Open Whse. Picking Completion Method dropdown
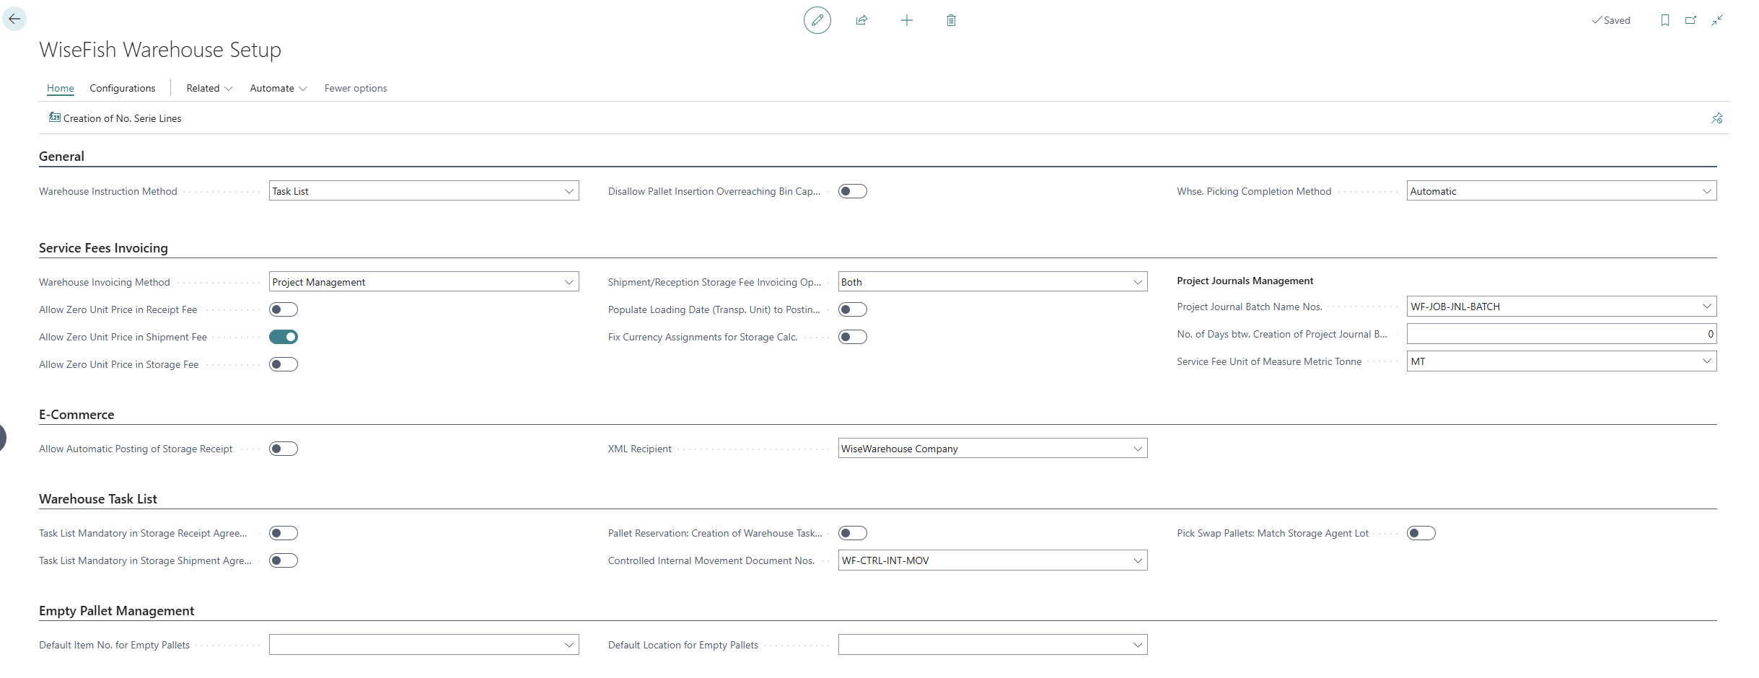The height and width of the screenshot is (678, 1759). point(1561,191)
